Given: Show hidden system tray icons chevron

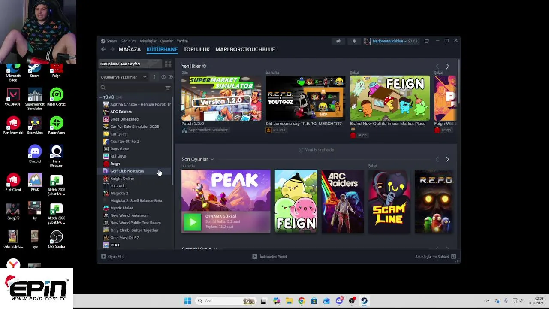Looking at the screenshot, I should [487, 301].
